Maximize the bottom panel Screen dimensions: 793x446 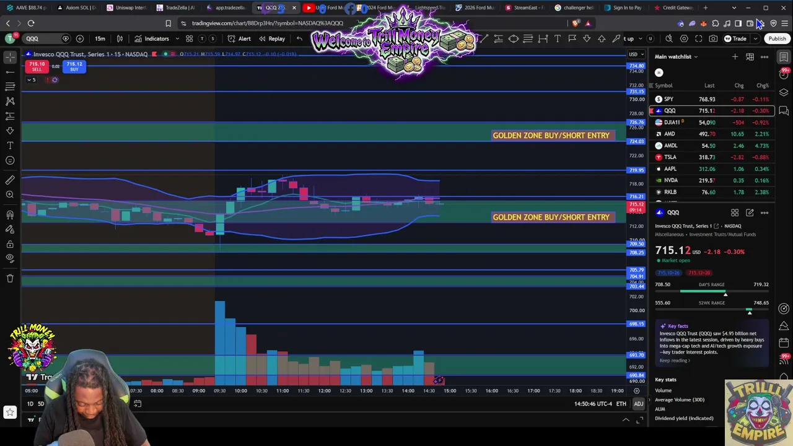click(x=640, y=420)
